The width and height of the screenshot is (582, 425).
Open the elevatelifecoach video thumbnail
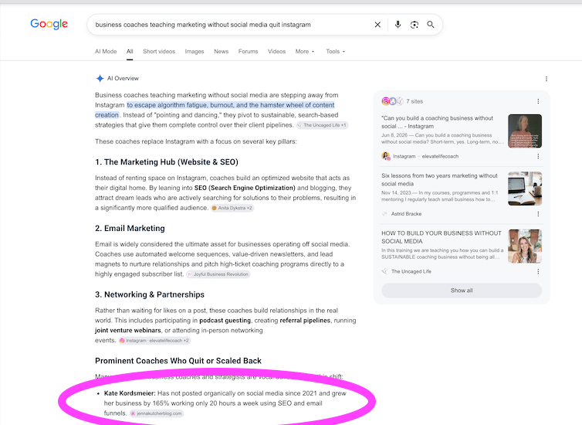(524, 131)
